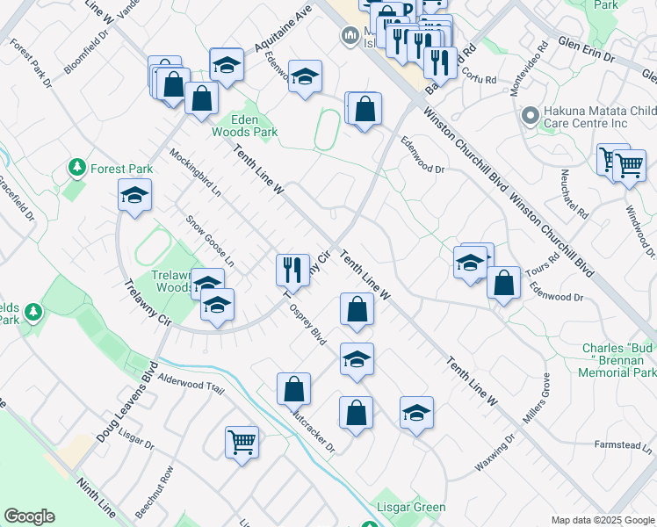The width and height of the screenshot is (657, 527).
Task: Open the school marker near Waxwing Dr
Action: pyautogui.click(x=416, y=412)
